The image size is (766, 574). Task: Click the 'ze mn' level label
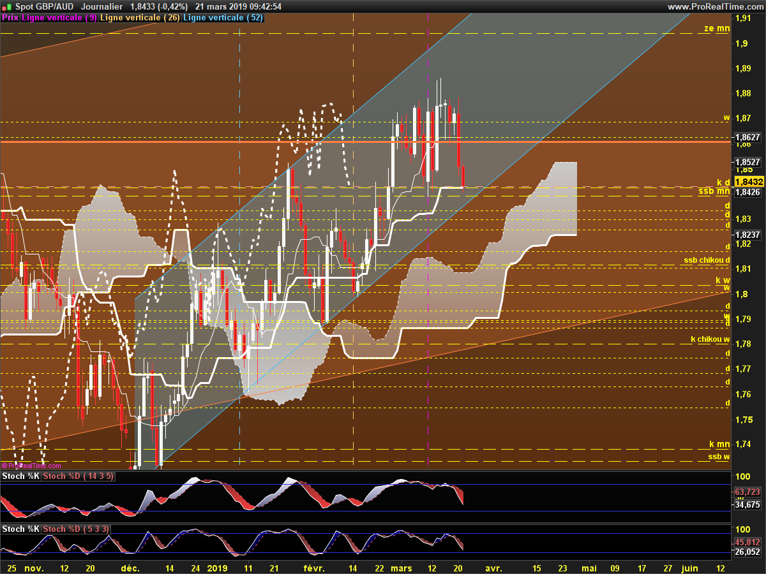pyautogui.click(x=717, y=28)
